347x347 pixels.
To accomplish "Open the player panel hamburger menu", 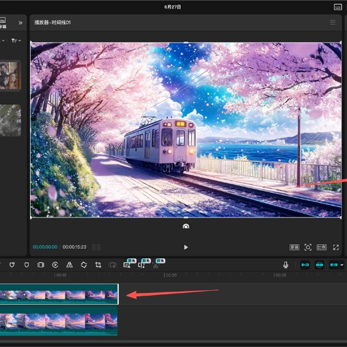I will 332,22.
